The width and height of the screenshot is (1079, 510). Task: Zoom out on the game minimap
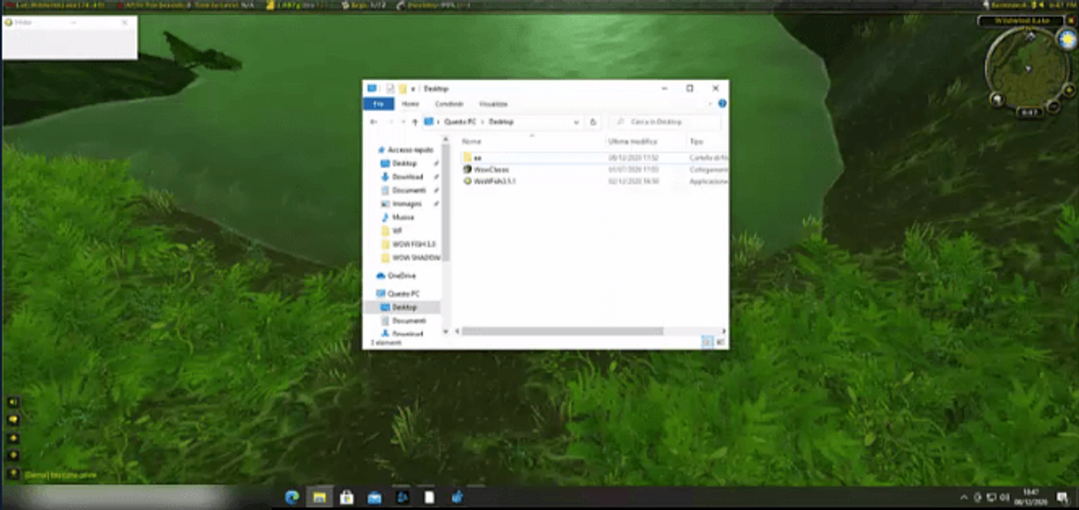pos(1054,107)
